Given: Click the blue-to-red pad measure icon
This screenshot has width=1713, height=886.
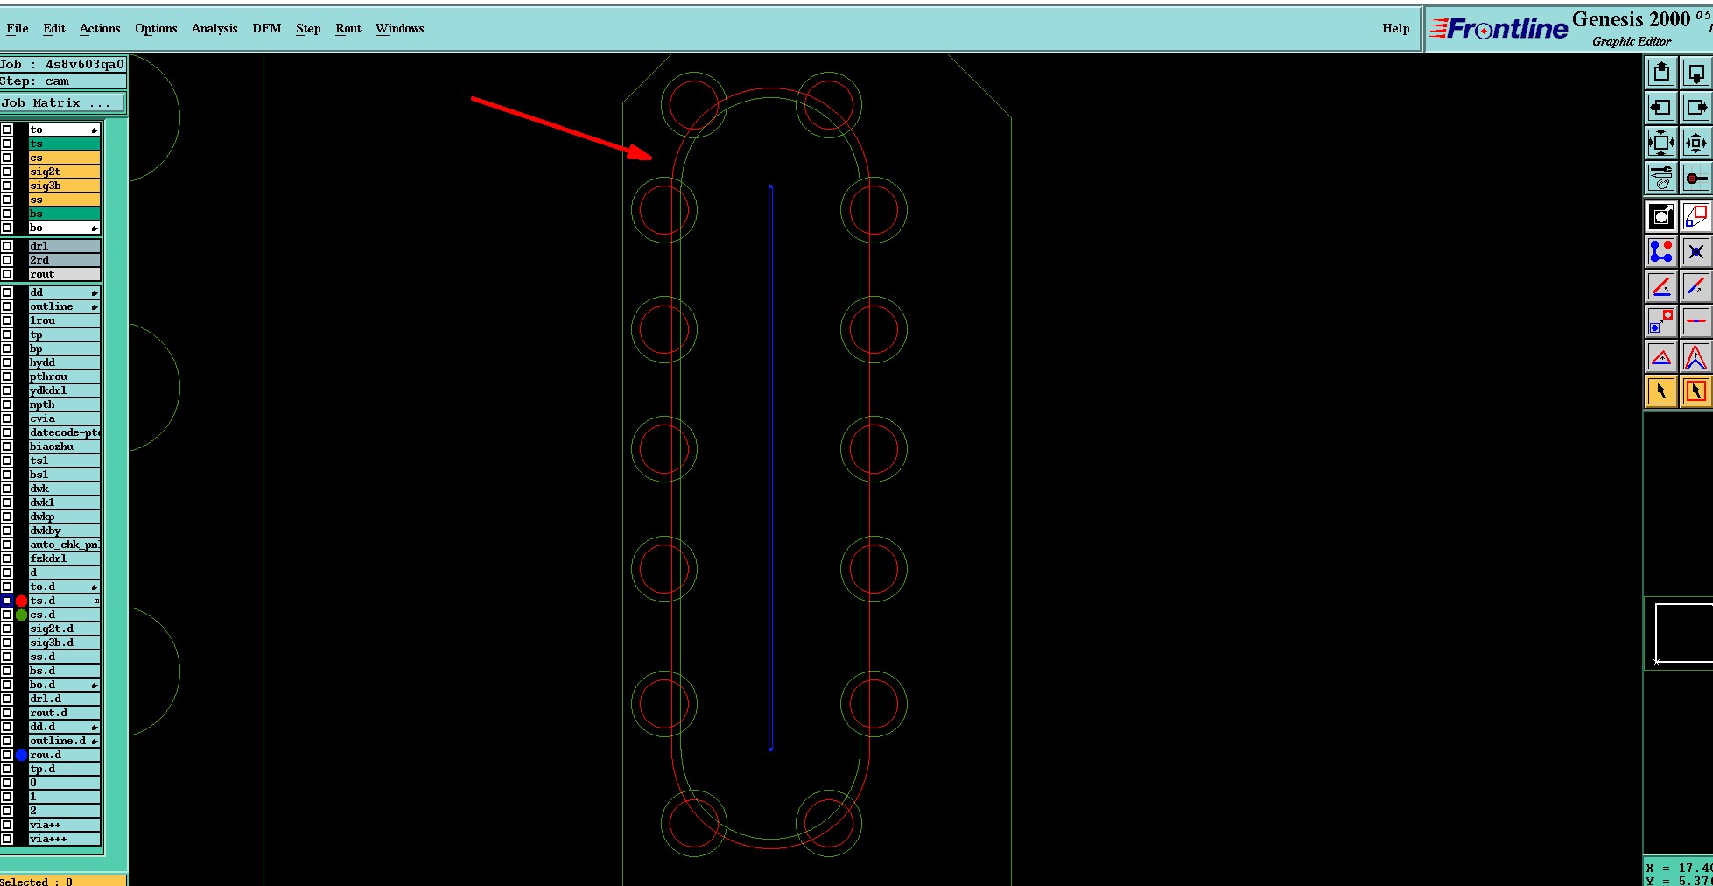Looking at the screenshot, I should 1661,321.
